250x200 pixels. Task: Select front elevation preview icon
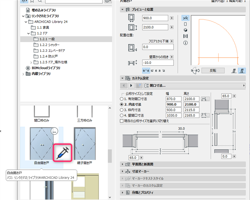(185, 24)
